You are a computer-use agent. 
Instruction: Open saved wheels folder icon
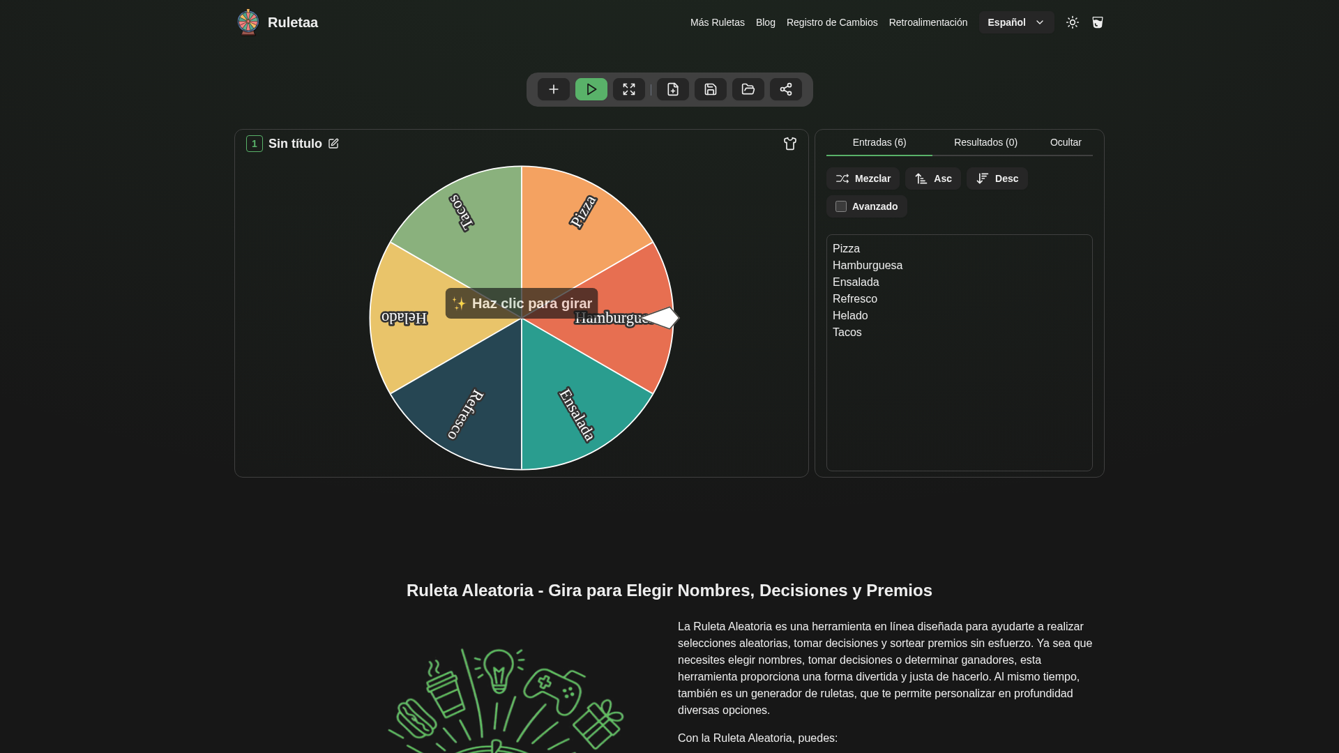click(748, 89)
